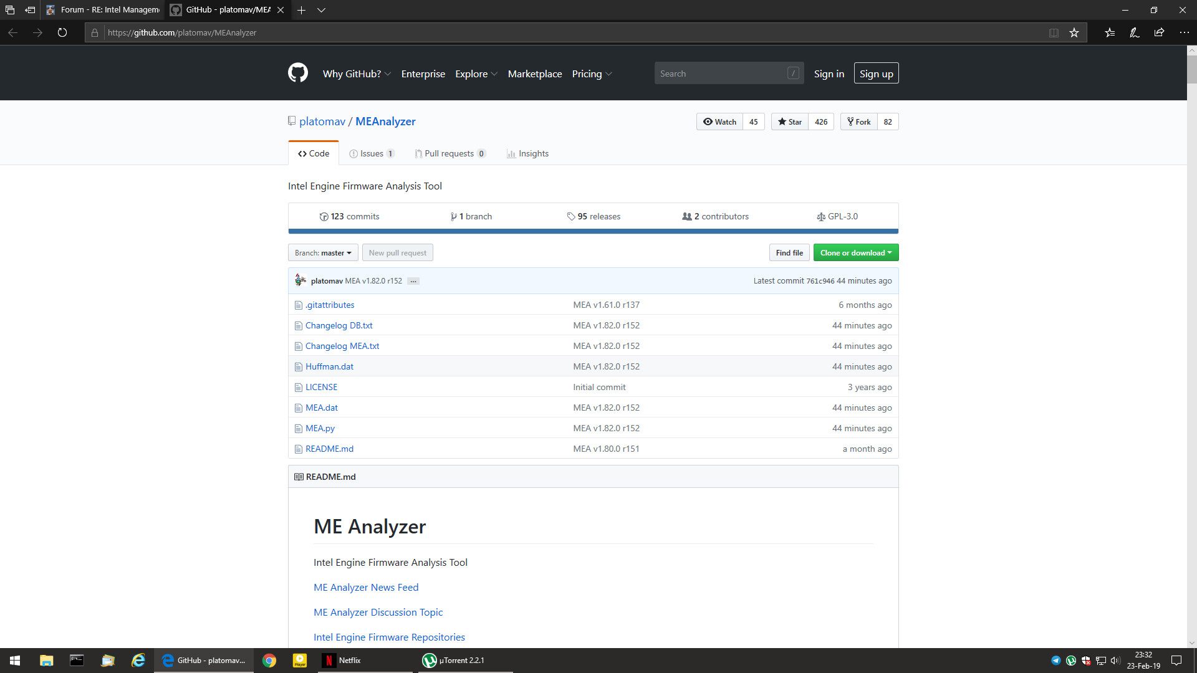This screenshot has width=1197, height=673.
Task: View the 95 releases link
Action: pyautogui.click(x=594, y=216)
